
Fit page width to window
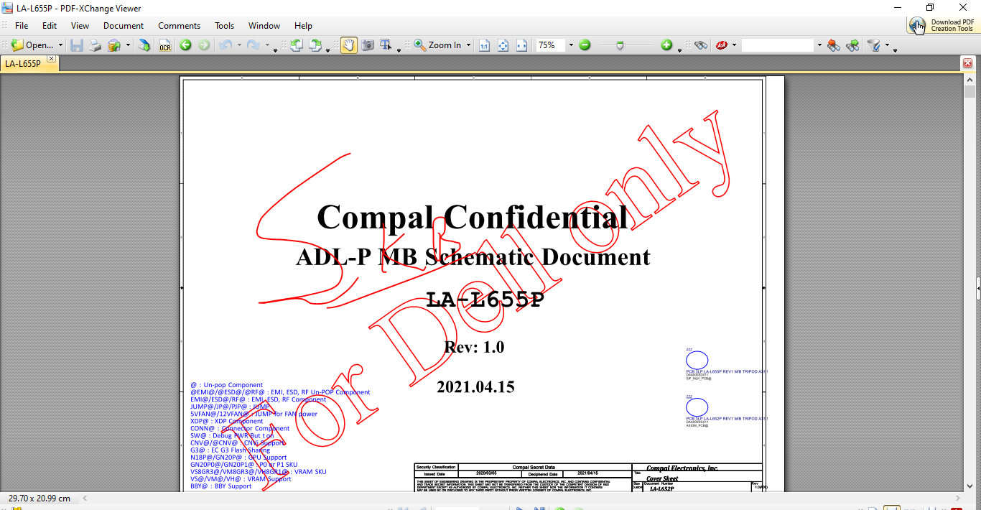(521, 45)
